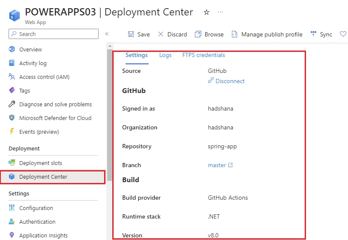Select the Settings tab
The height and width of the screenshot is (240, 348).
136,55
